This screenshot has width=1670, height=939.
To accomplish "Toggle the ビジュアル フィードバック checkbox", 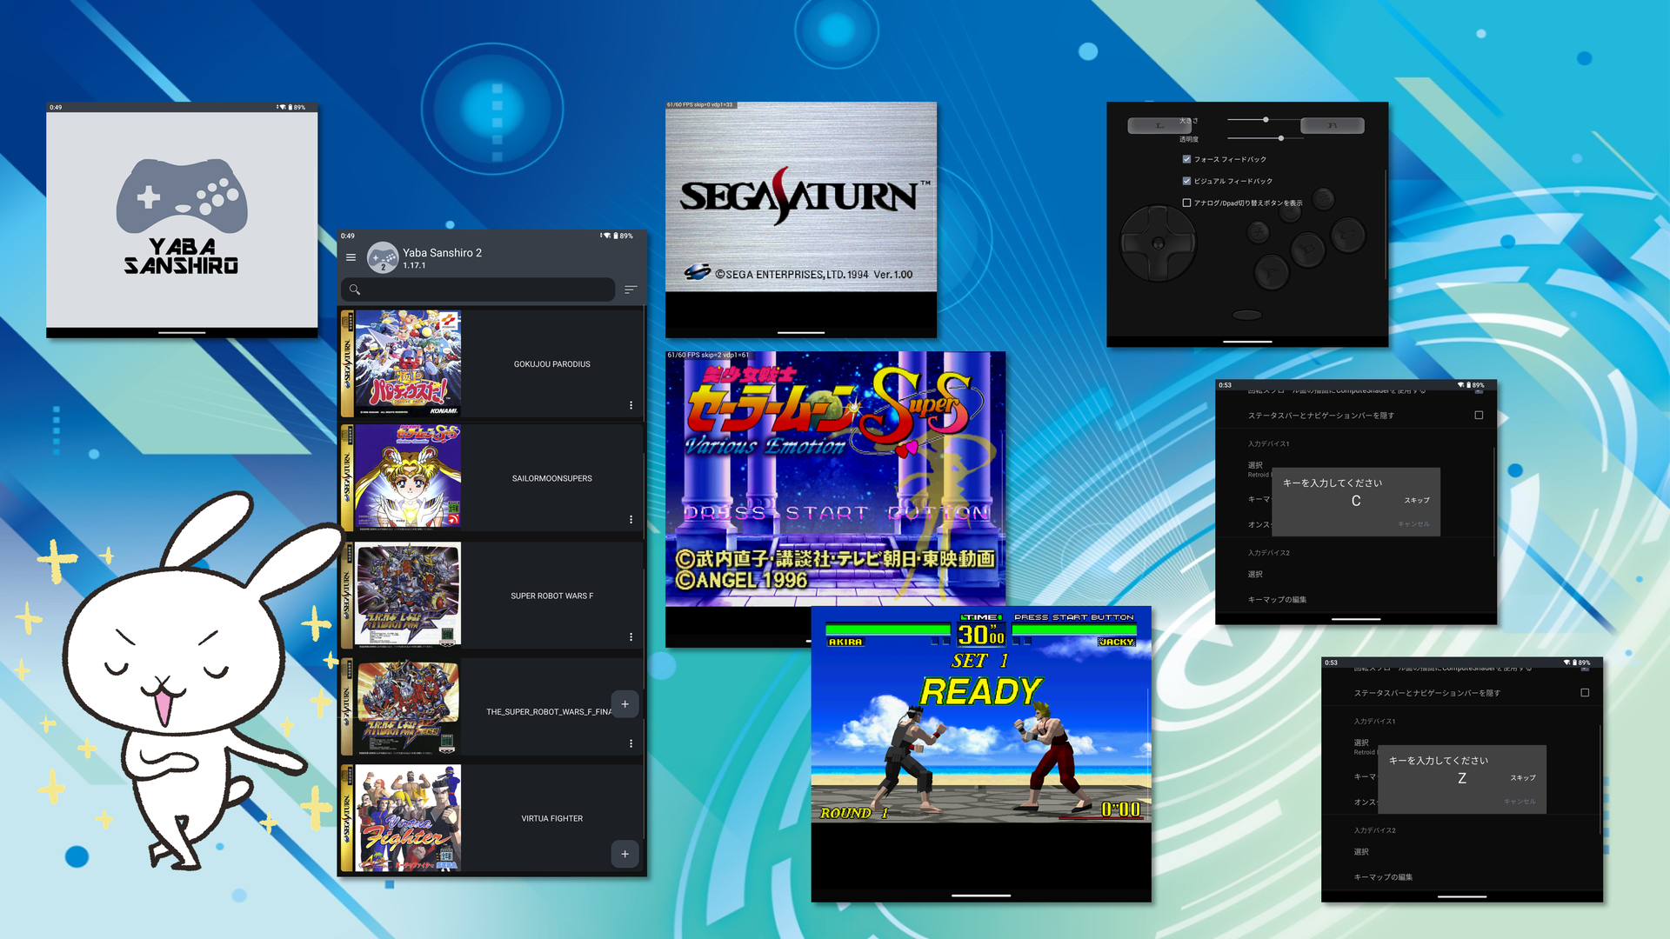I will pos(1186,181).
